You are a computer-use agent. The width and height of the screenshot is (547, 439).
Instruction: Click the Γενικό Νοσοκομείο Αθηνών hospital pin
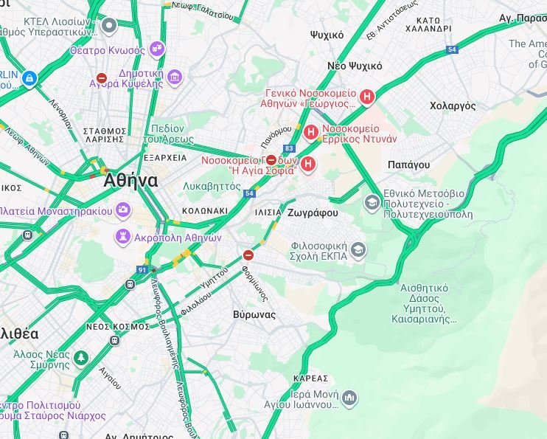click(366, 97)
